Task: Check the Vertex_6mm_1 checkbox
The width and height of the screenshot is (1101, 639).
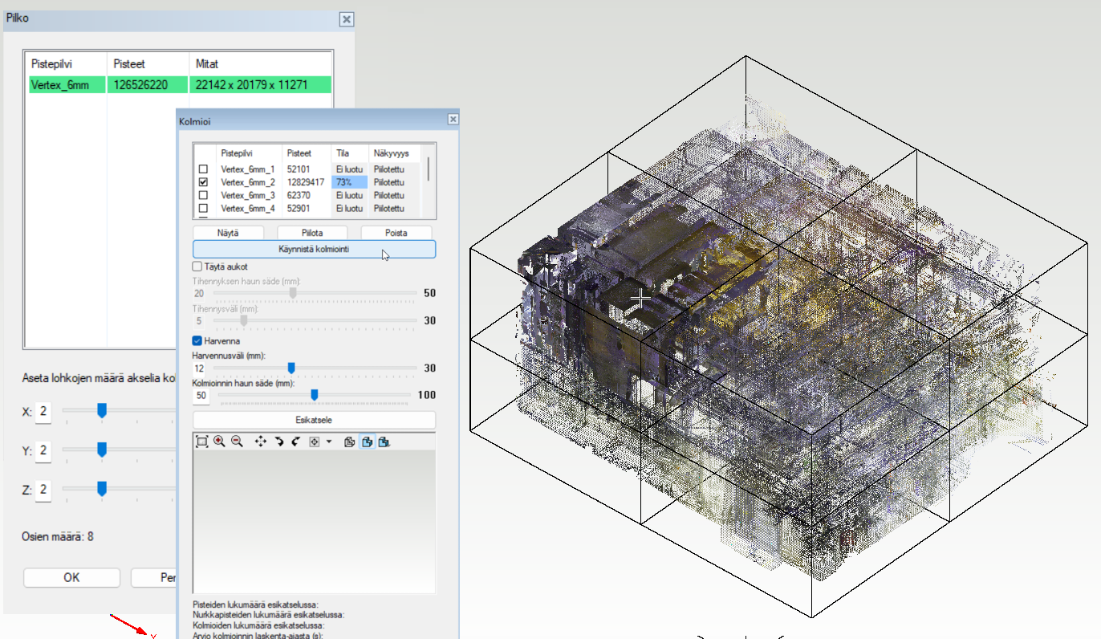Action: pyautogui.click(x=203, y=169)
